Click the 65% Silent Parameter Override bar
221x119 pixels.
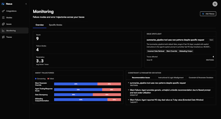tap(76, 84)
